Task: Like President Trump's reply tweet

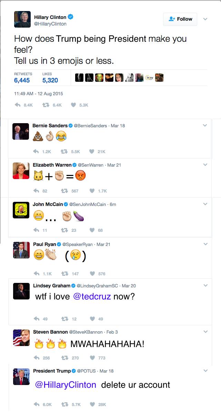Action: [92, 404]
